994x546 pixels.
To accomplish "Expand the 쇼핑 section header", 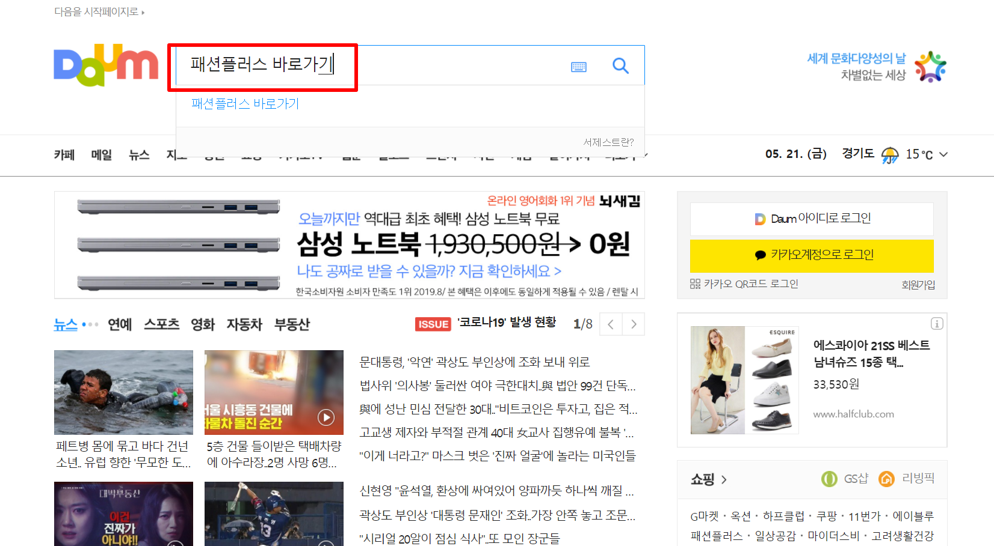I will [709, 479].
